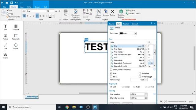Select Center alignment radio button
This screenshot has width=196, height=110.
click(x=123, y=87)
